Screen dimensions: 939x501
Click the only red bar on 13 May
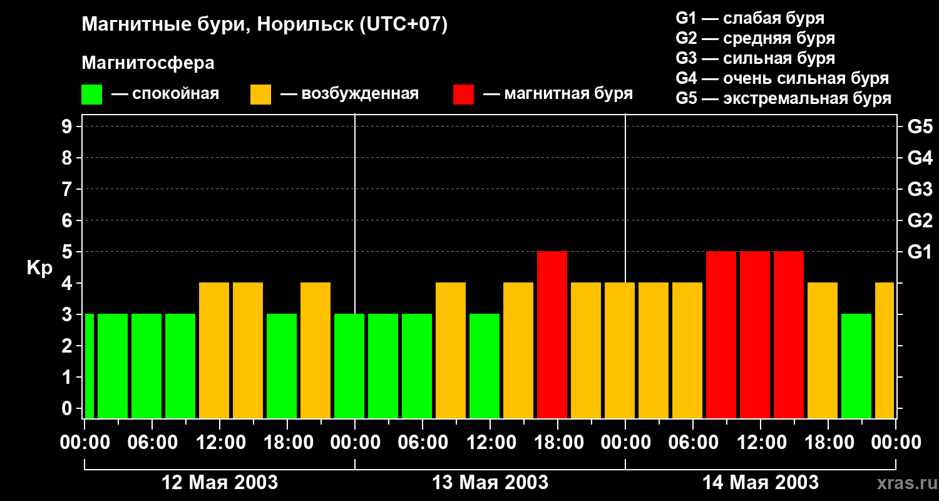(552, 334)
